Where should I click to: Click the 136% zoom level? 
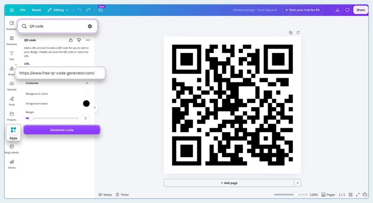[x=313, y=195]
